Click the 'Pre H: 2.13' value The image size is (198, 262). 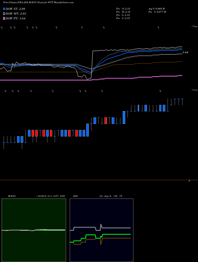pyautogui.click(x=123, y=12)
